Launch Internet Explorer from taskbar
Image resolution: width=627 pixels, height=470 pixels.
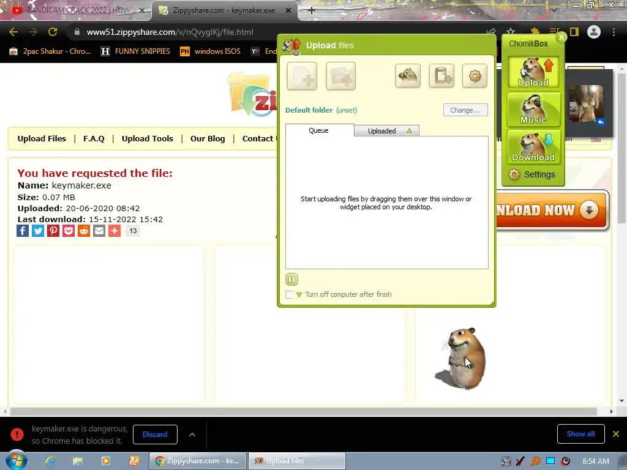point(50,461)
